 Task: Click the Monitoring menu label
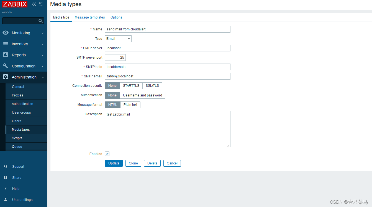[x=21, y=33]
